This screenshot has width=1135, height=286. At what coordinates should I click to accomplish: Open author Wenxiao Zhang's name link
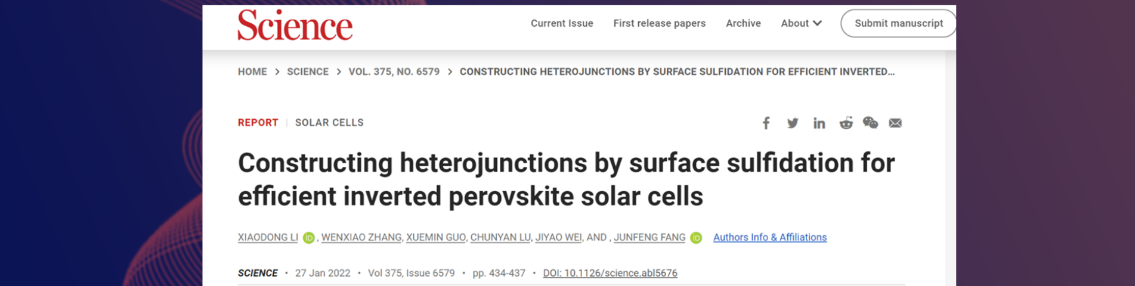point(361,237)
